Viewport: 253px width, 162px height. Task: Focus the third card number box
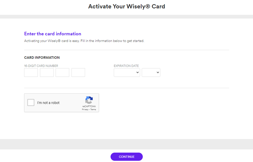62,72
